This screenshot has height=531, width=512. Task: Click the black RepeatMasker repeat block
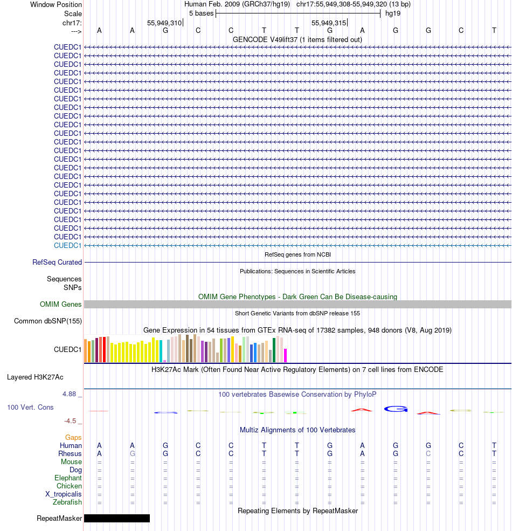[x=117, y=519]
